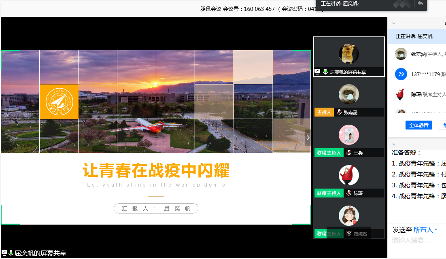Click the screen share icon at bottom-left of shared screen
The image size is (446, 259).
click(4, 253)
